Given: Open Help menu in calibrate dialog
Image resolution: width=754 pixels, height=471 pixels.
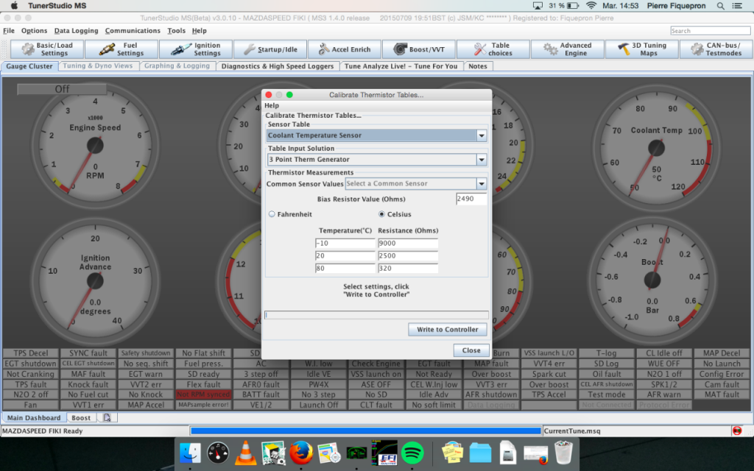Looking at the screenshot, I should tap(272, 105).
